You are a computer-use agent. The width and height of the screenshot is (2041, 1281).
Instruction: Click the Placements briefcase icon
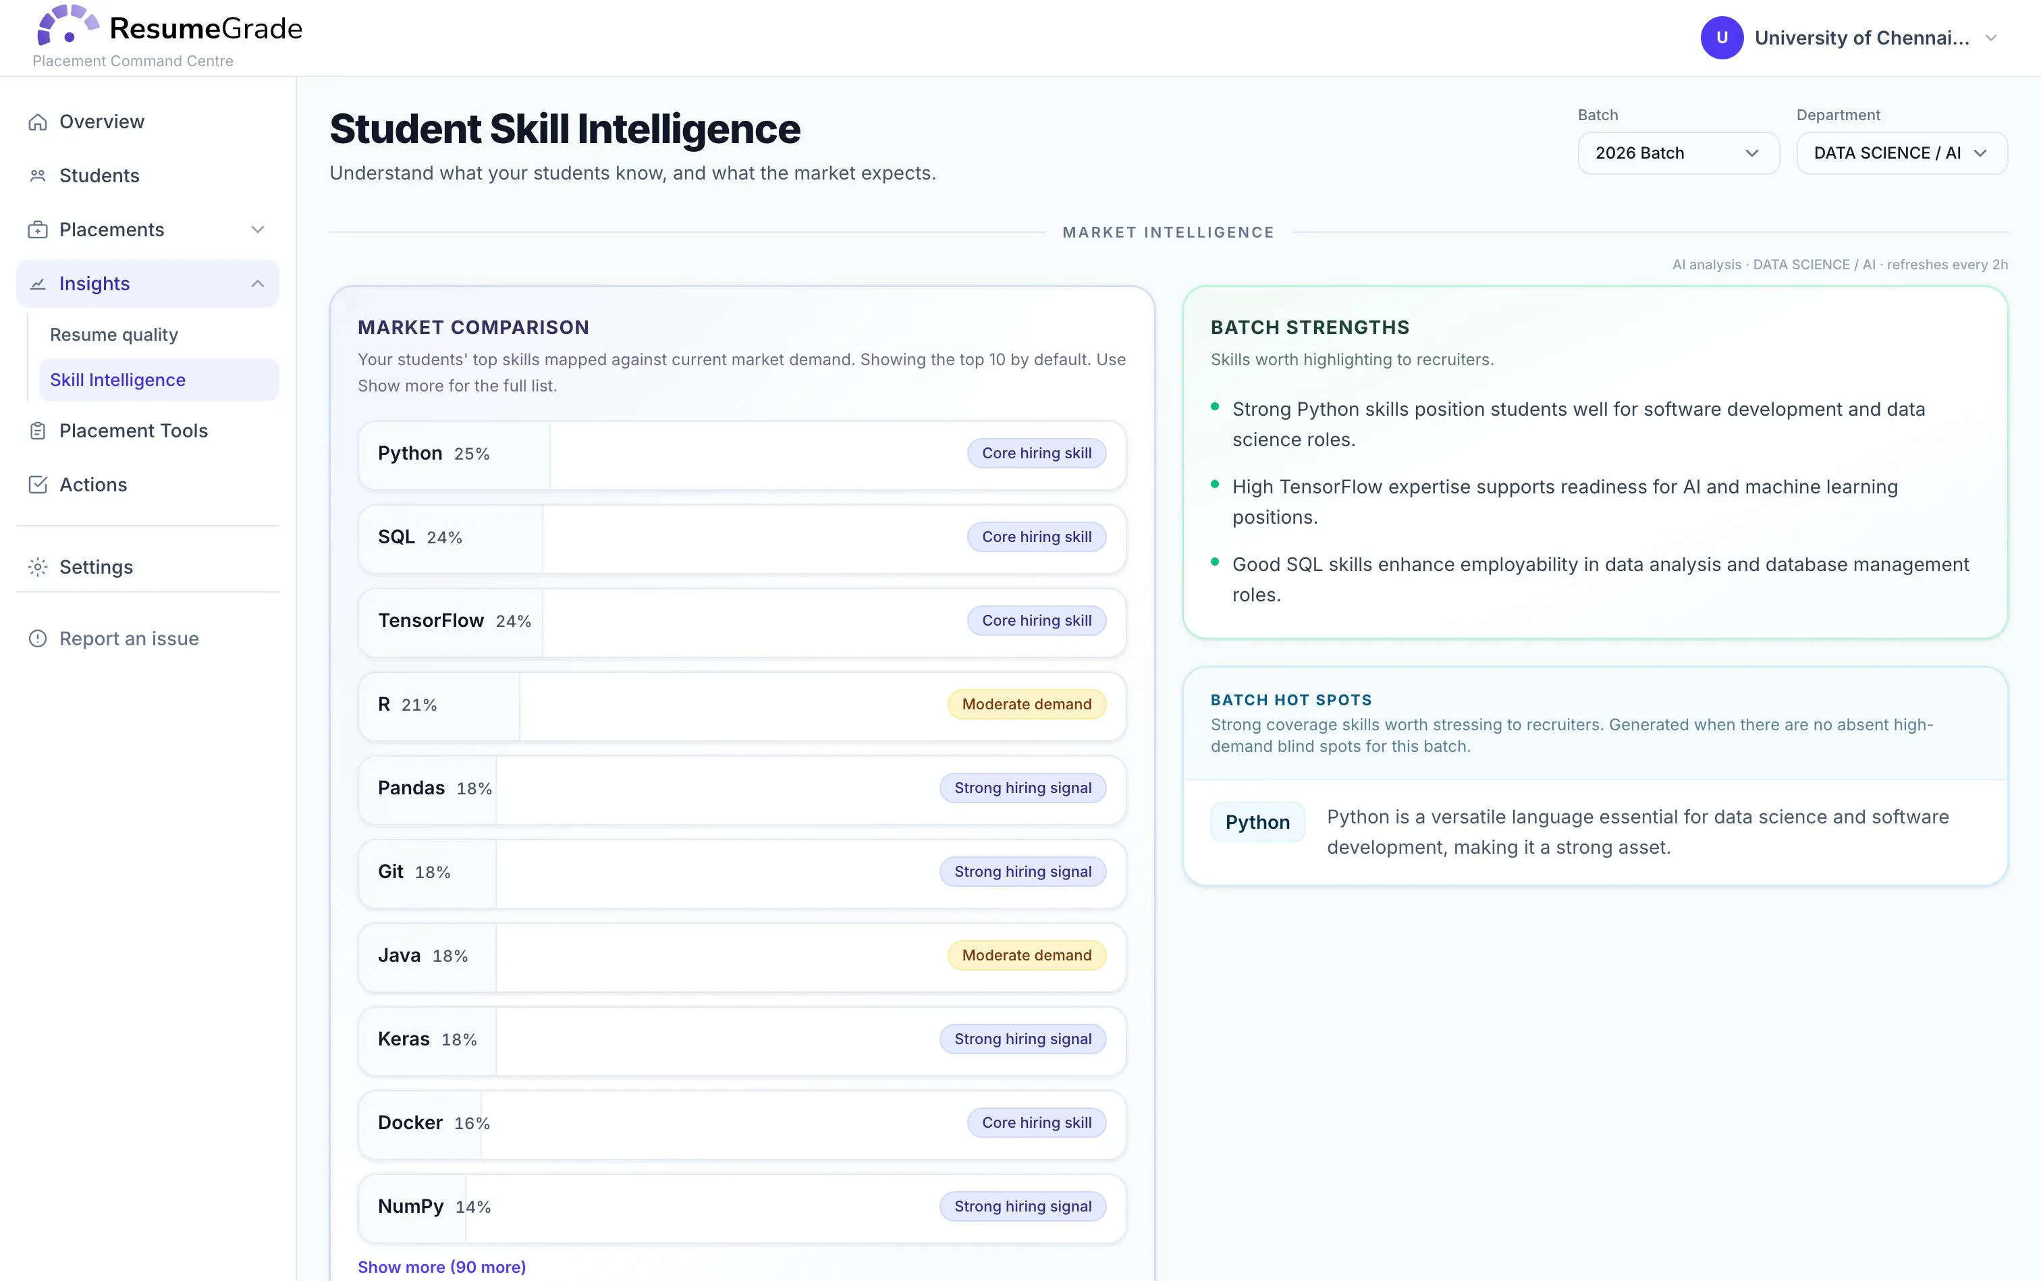[37, 229]
